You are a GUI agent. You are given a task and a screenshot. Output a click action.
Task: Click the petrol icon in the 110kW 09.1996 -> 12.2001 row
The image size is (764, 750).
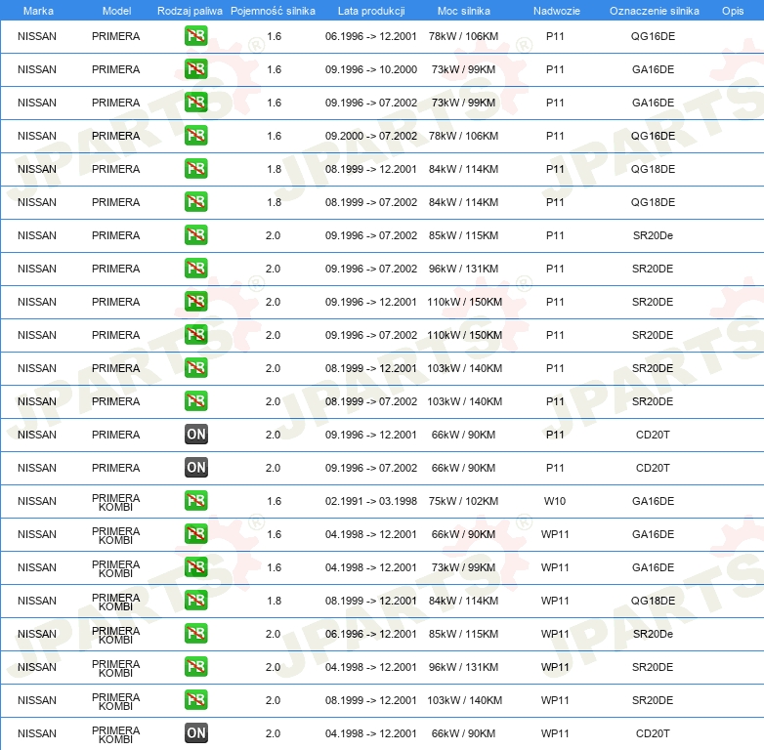click(x=195, y=302)
